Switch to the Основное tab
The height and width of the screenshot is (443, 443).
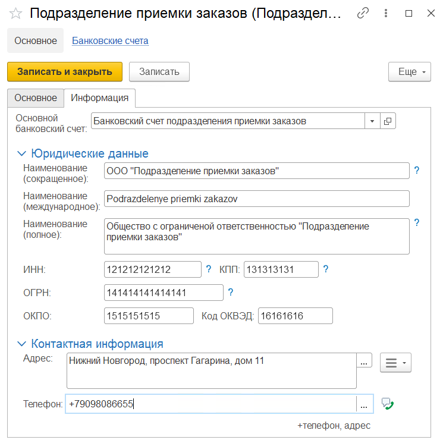[x=36, y=98]
